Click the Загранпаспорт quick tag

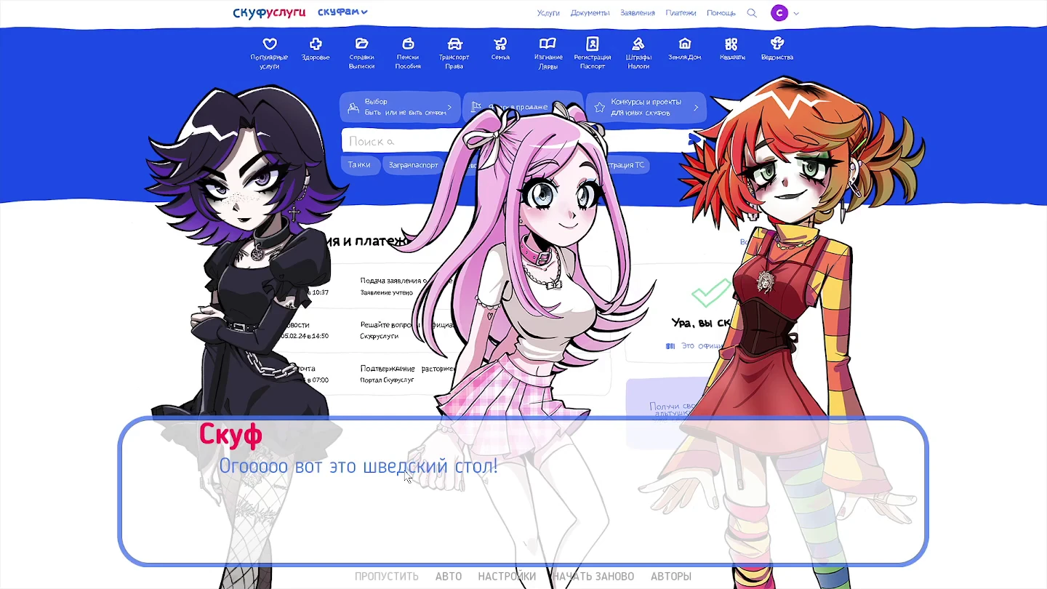coord(413,165)
